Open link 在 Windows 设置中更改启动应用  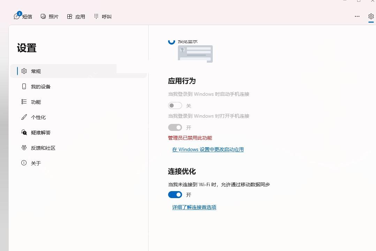point(208,150)
